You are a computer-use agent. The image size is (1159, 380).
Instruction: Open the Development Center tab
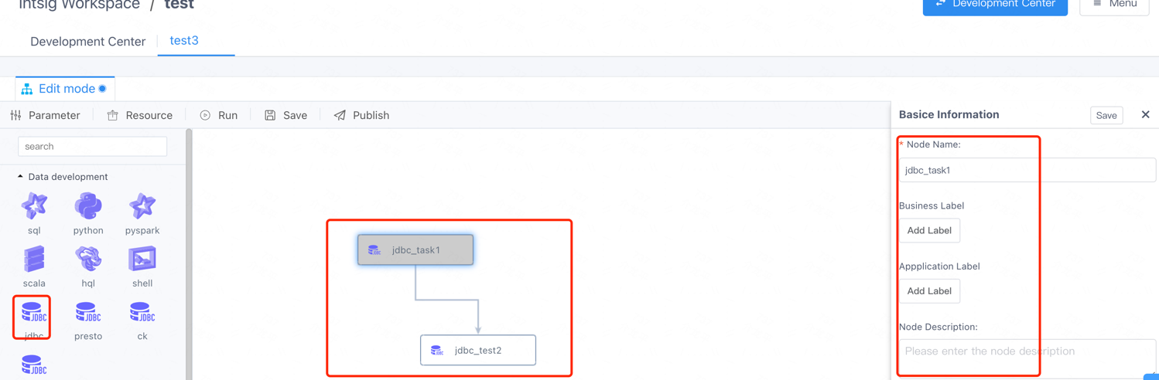coord(87,42)
